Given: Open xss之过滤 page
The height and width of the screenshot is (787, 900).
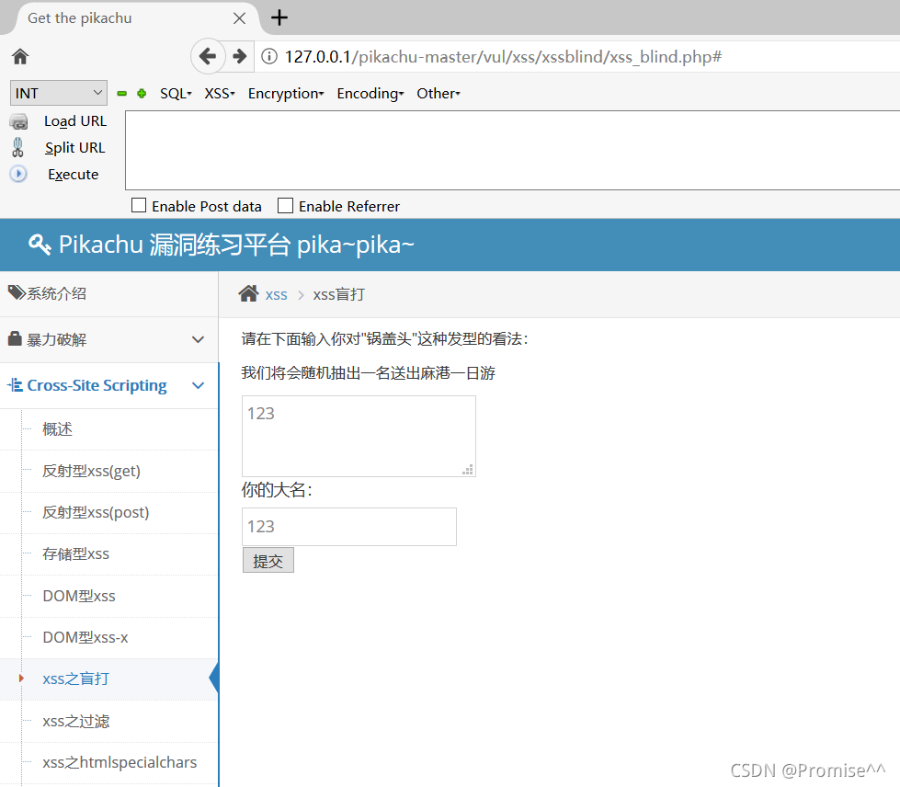Looking at the screenshot, I should click(75, 721).
